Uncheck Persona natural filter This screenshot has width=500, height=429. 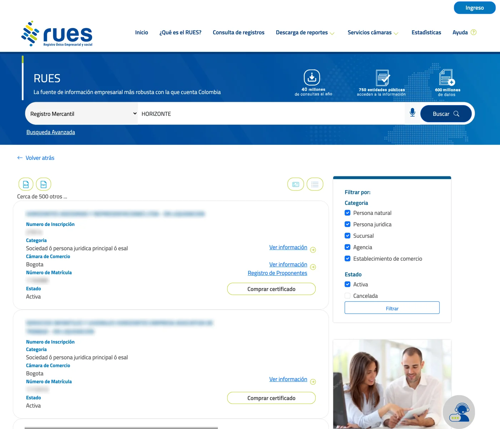(347, 213)
